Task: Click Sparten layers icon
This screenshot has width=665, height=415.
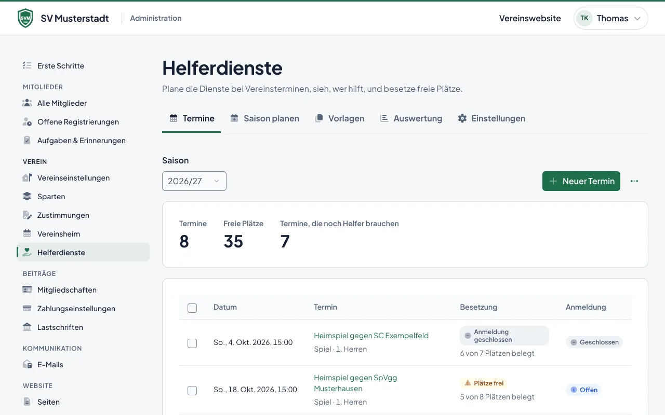Action: 27,197
